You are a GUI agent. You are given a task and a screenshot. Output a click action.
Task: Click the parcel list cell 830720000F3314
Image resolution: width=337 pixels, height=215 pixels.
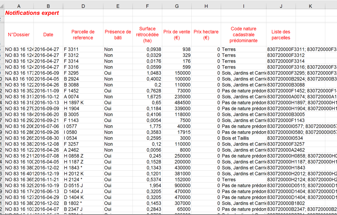click(x=286, y=61)
